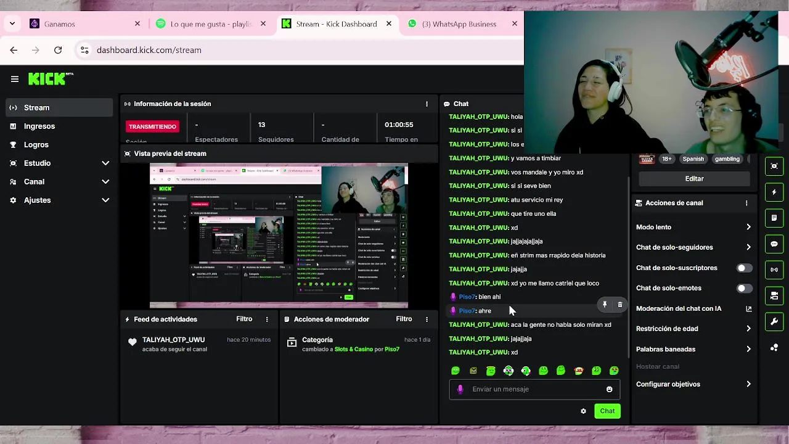Image resolution: width=789 pixels, height=444 pixels.
Task: Click the channel actions widget icon in right rail
Action: (774, 296)
